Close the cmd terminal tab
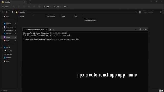Image resolution: width=164 pixels, height=92 pixels. pos(46,30)
